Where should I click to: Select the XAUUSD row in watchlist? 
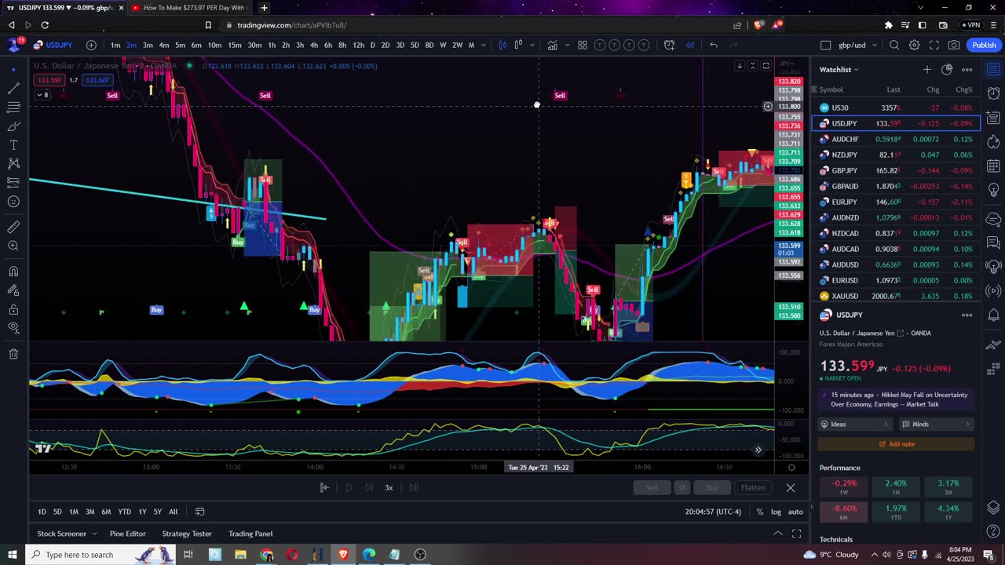[x=895, y=296]
